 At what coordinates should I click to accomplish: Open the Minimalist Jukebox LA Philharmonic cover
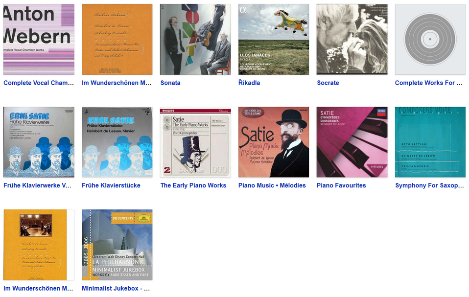(x=117, y=245)
